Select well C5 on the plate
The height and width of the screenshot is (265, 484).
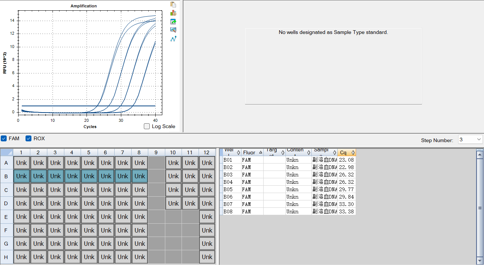[89, 190]
